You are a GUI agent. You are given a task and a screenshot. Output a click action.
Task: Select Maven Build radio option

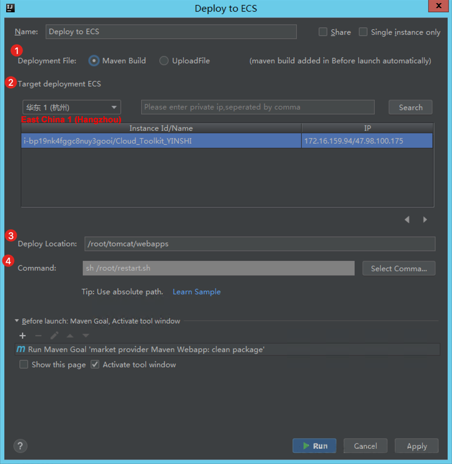[x=94, y=61]
